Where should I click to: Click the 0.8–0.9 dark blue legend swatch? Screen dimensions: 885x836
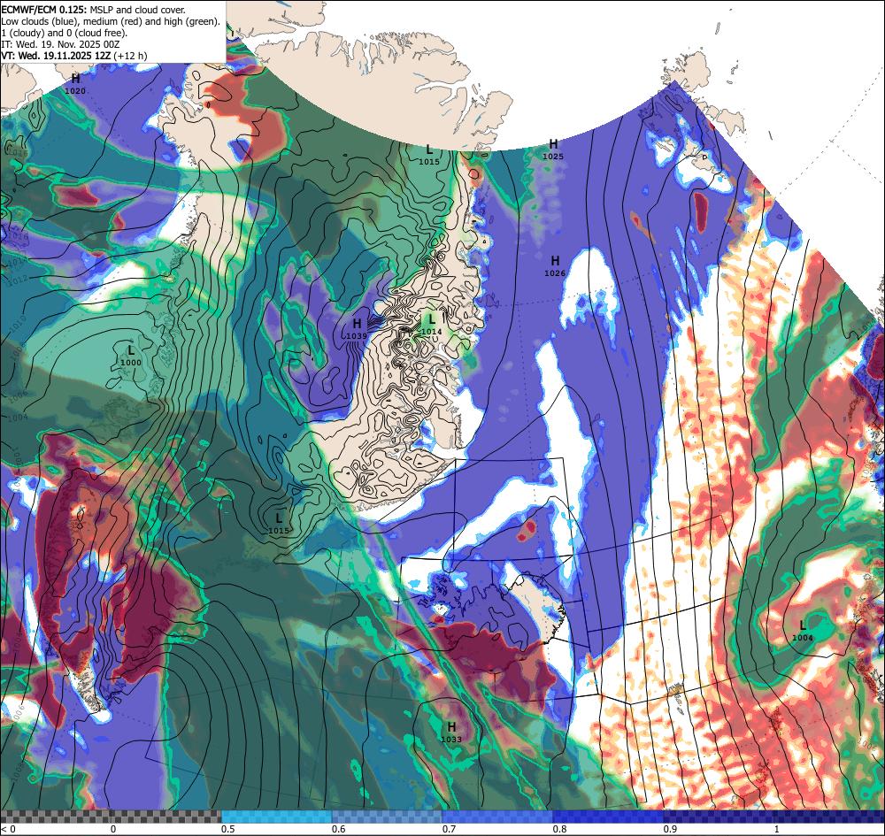609,817
